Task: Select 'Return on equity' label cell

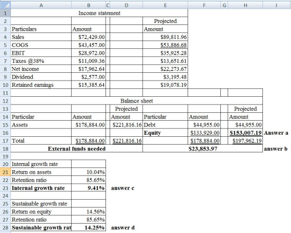Action: click(x=41, y=212)
